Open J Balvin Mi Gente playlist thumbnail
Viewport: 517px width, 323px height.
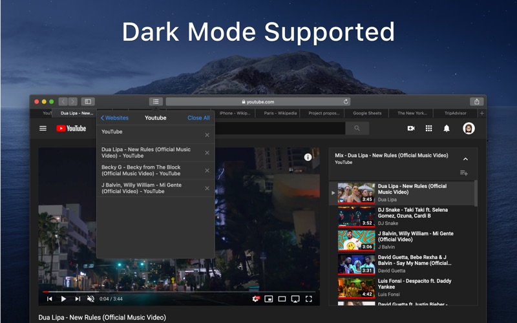click(357, 240)
